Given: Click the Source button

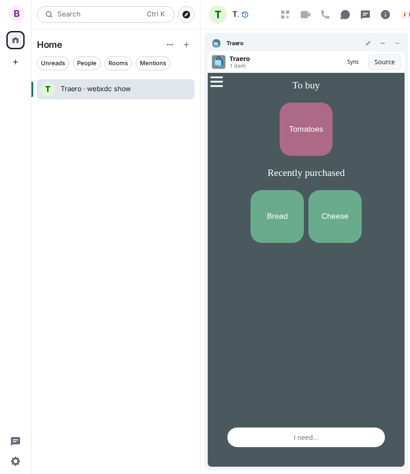Looking at the screenshot, I should [x=384, y=62].
